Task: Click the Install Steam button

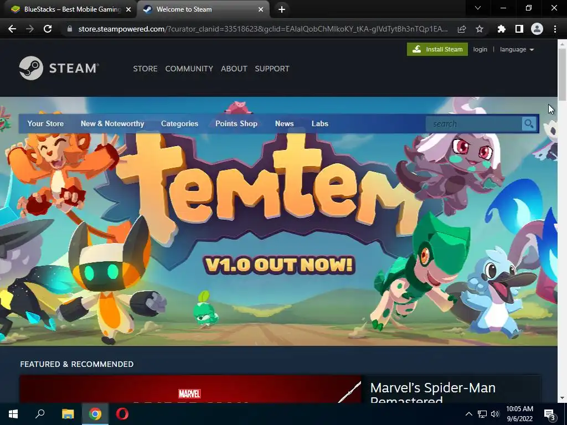Action: (x=437, y=49)
